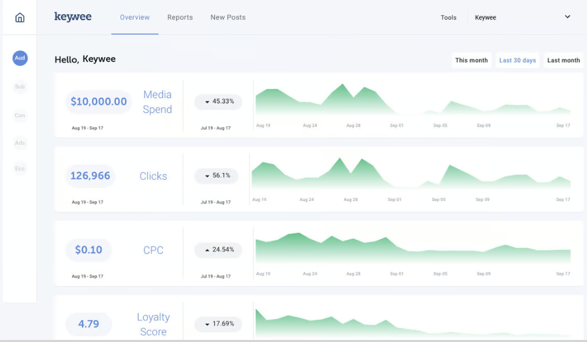Screen dimensions: 587x342
Task: Click Aug 19 - Sep 17 under Clicks value
Action: [x=88, y=202]
